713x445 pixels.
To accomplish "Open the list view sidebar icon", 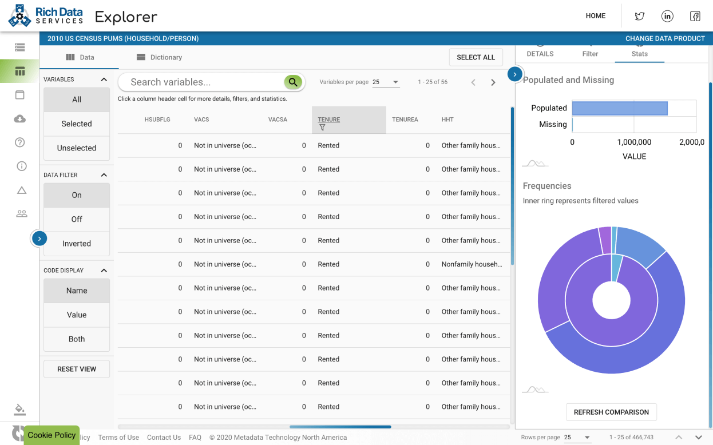I will pos(20,47).
